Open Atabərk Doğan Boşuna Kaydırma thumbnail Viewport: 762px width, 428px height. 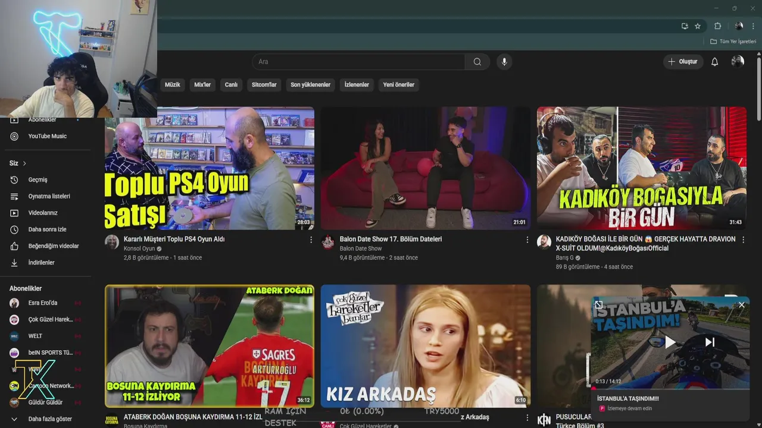click(x=210, y=346)
